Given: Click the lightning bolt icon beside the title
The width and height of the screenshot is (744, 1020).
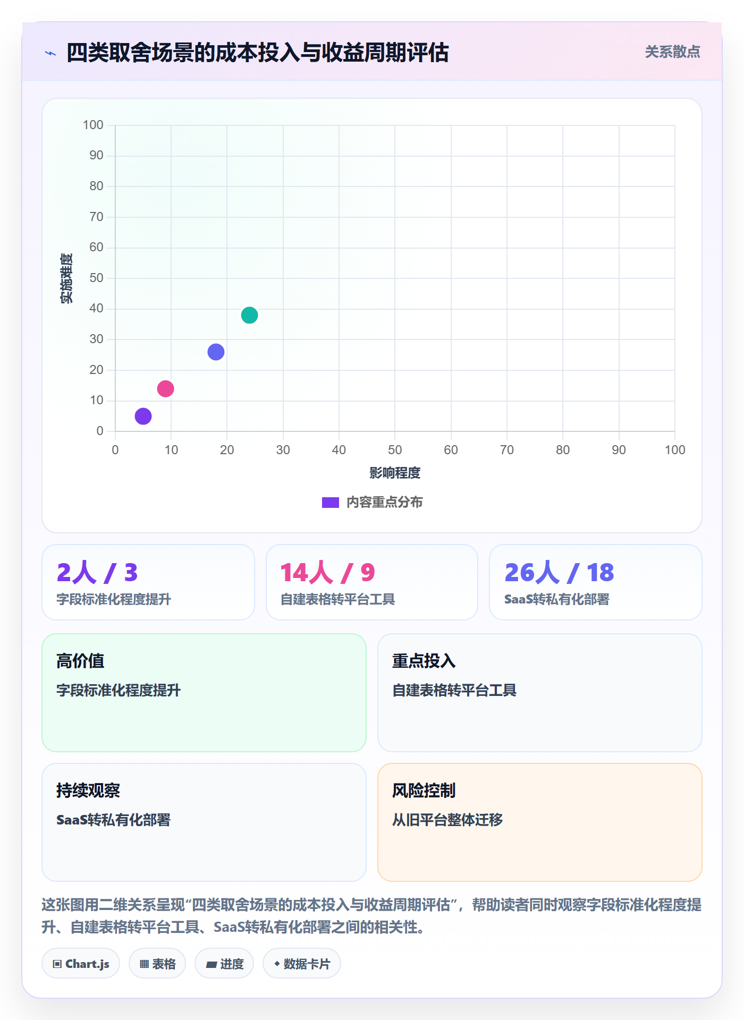Looking at the screenshot, I should [50, 53].
